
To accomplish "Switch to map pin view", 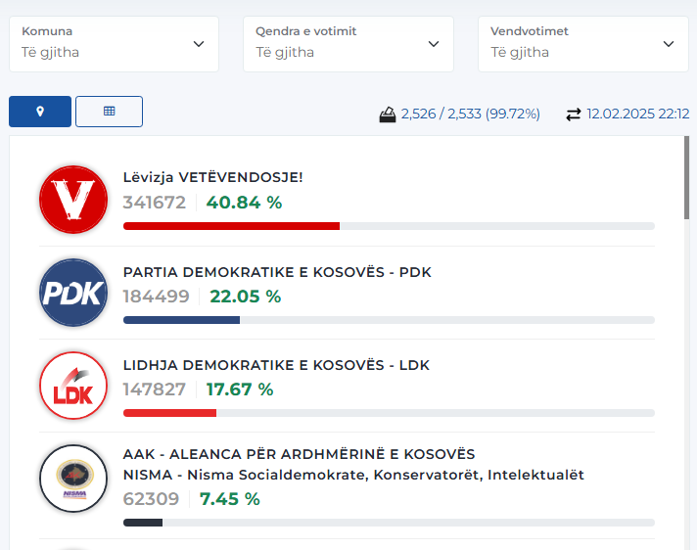I will [x=40, y=112].
